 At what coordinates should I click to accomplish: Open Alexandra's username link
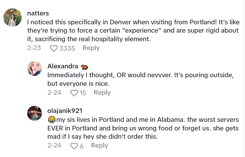pos(63,66)
